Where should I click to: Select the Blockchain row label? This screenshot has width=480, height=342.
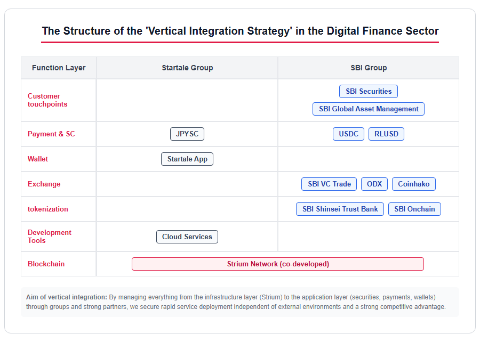(x=46, y=264)
